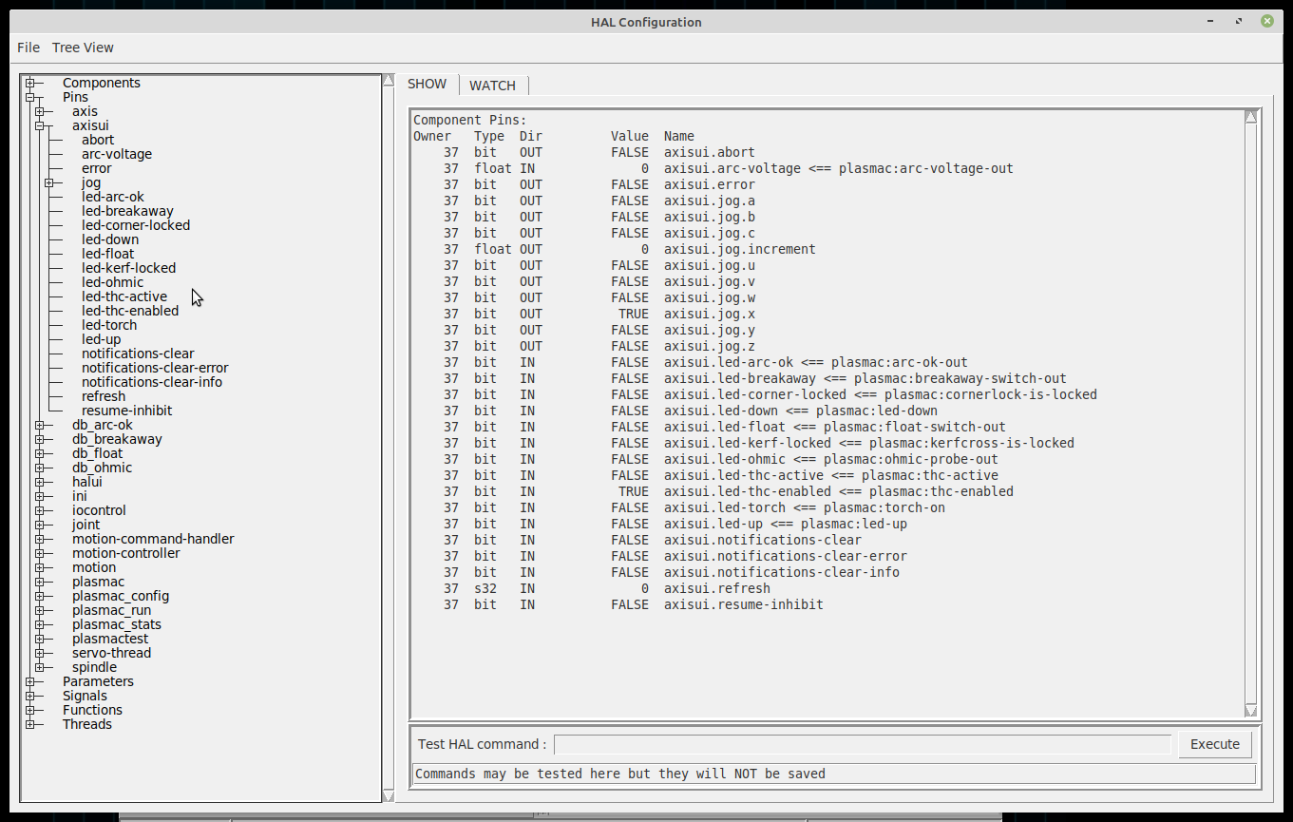Viewport: 1293px width, 822px height.
Task: Select resume-inhibit in the tree
Action: pos(127,411)
